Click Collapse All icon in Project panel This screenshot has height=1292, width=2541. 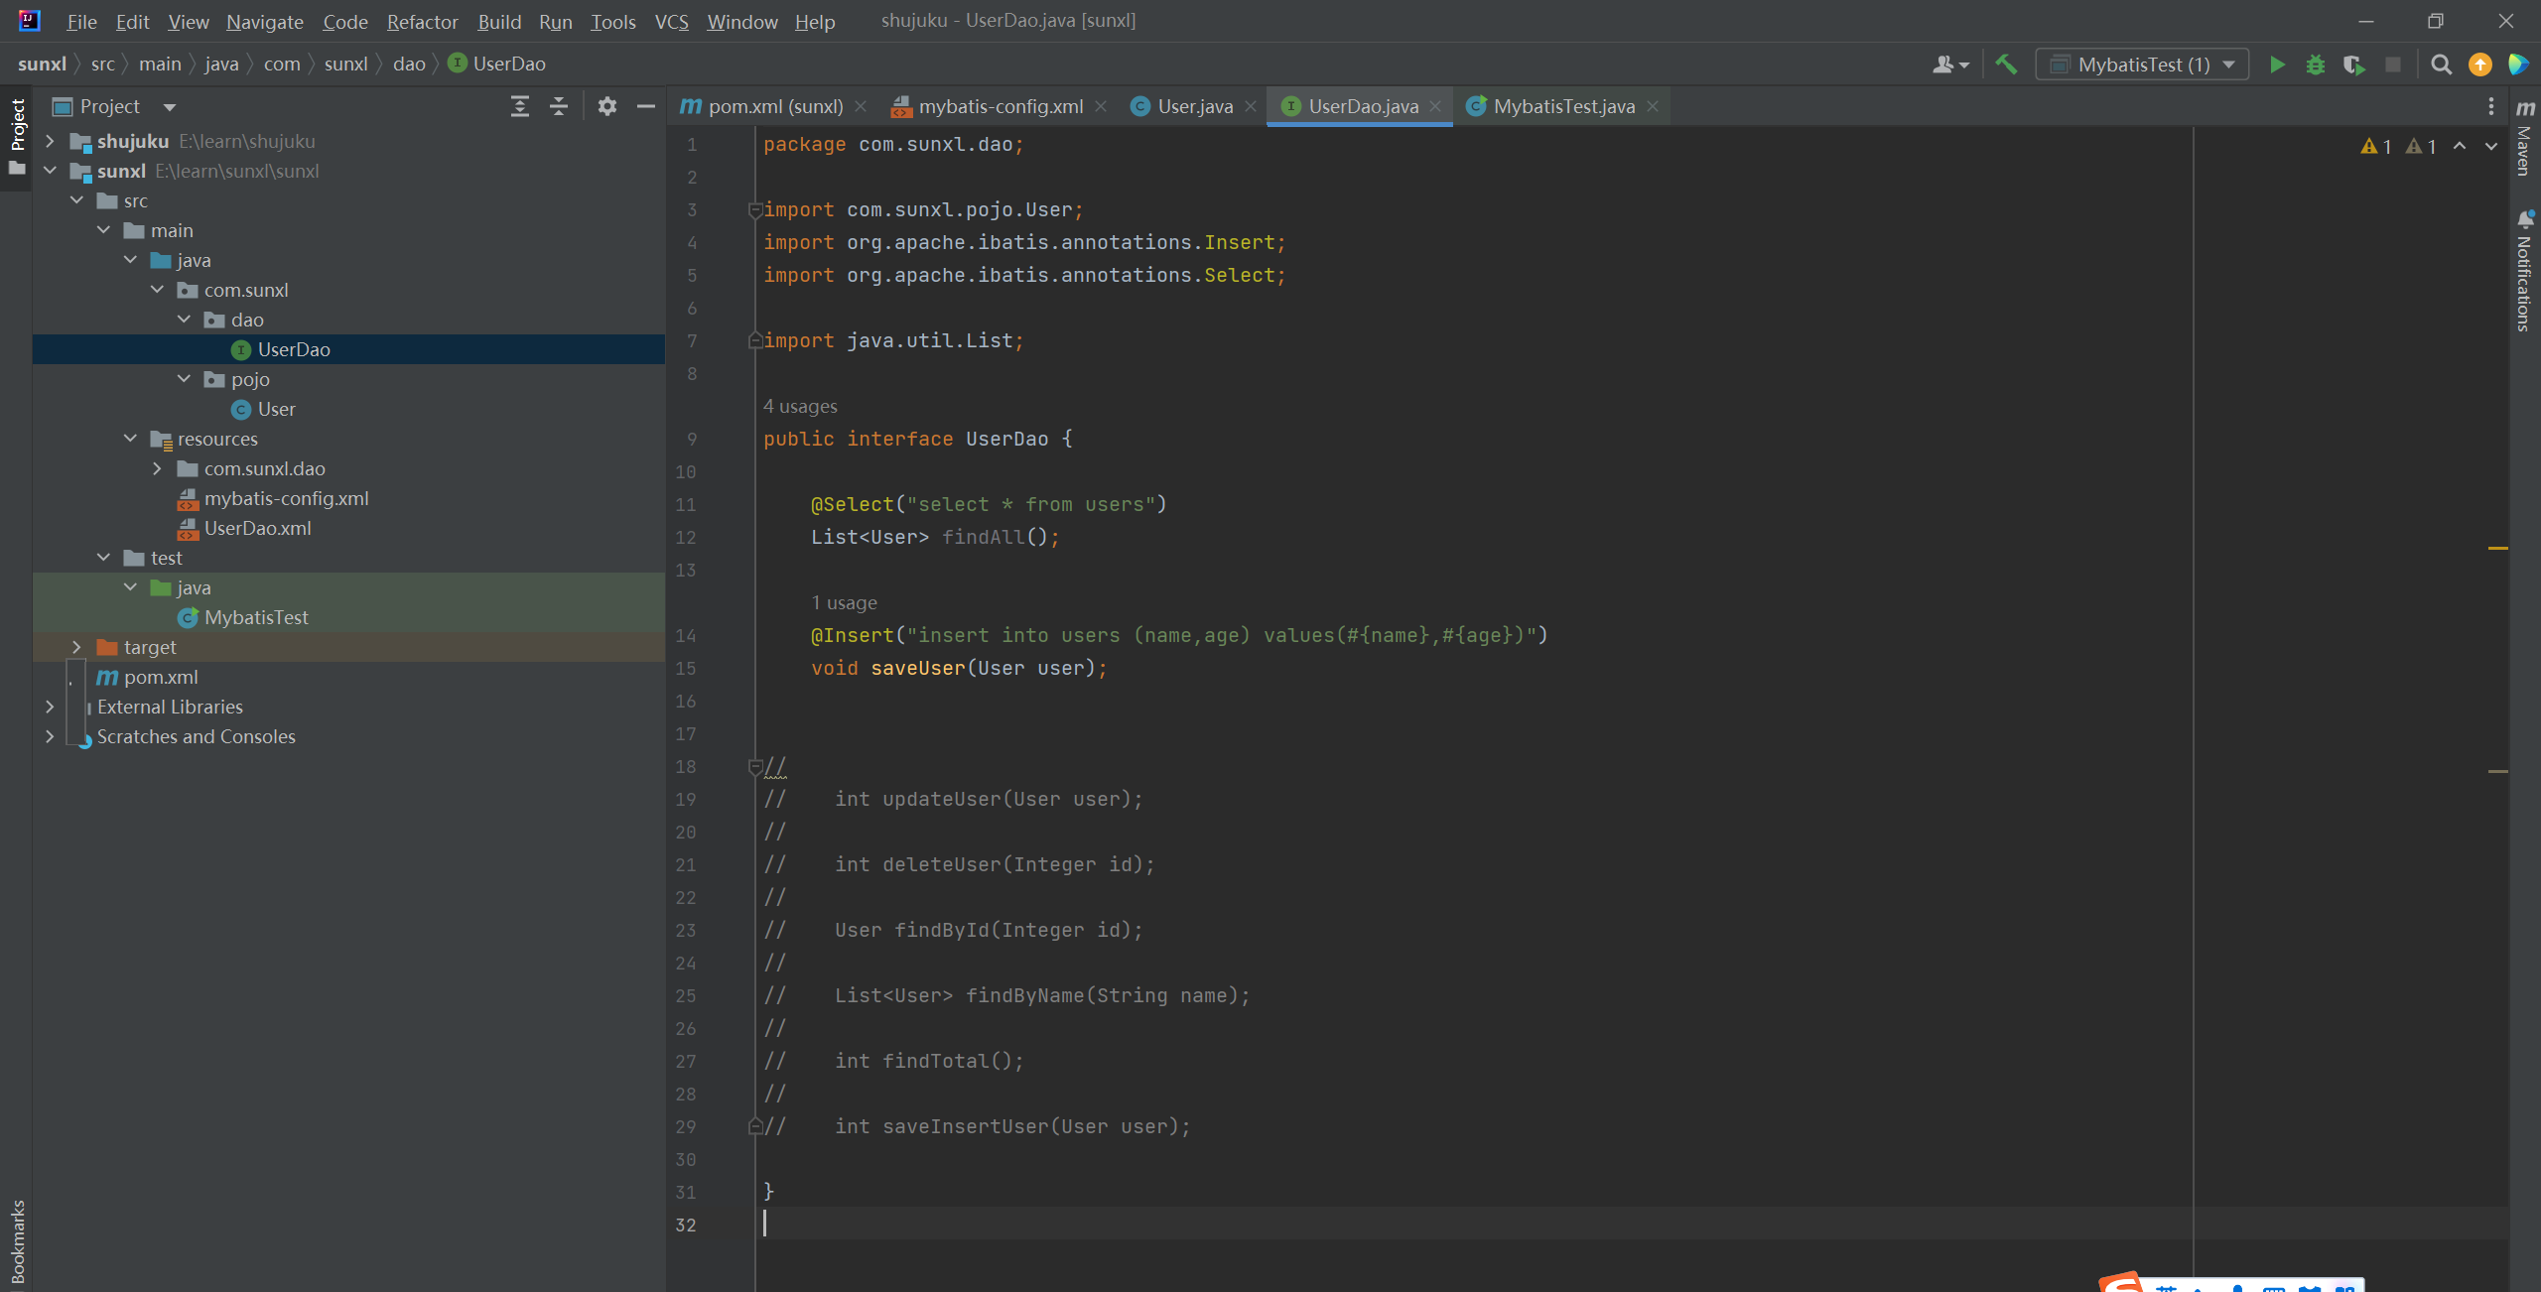(559, 106)
